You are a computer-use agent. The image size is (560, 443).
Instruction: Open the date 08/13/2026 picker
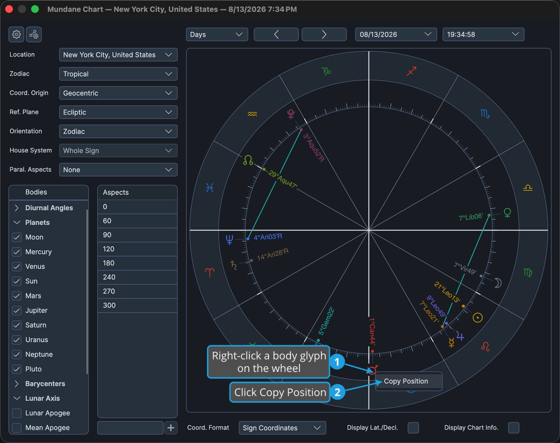tap(396, 34)
